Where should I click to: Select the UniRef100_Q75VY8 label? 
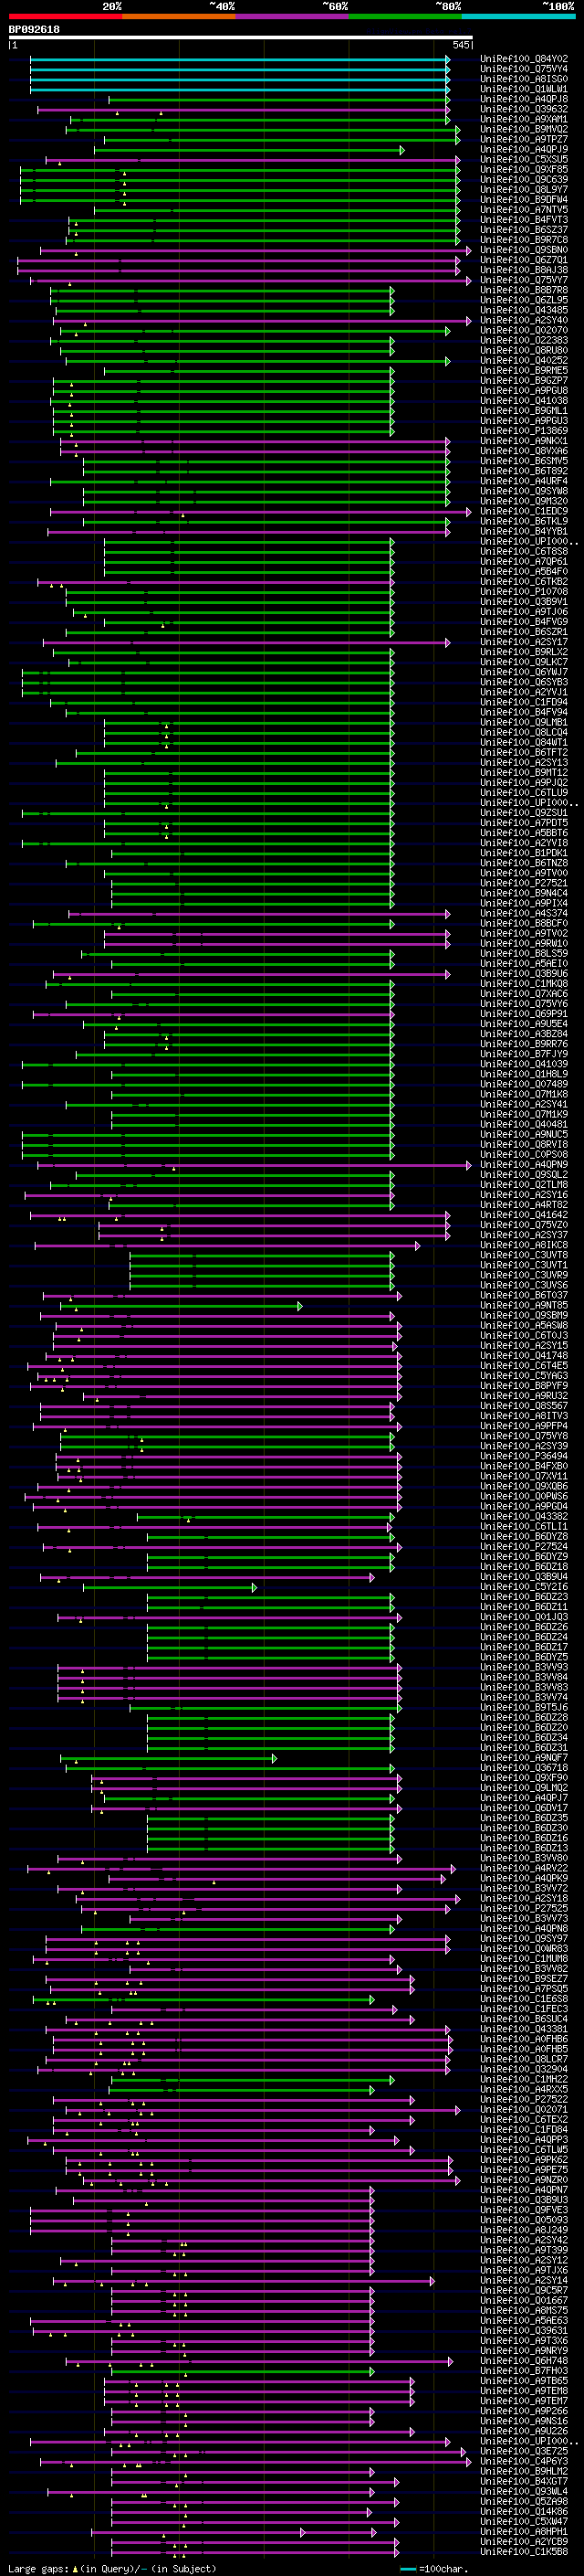(524, 1436)
